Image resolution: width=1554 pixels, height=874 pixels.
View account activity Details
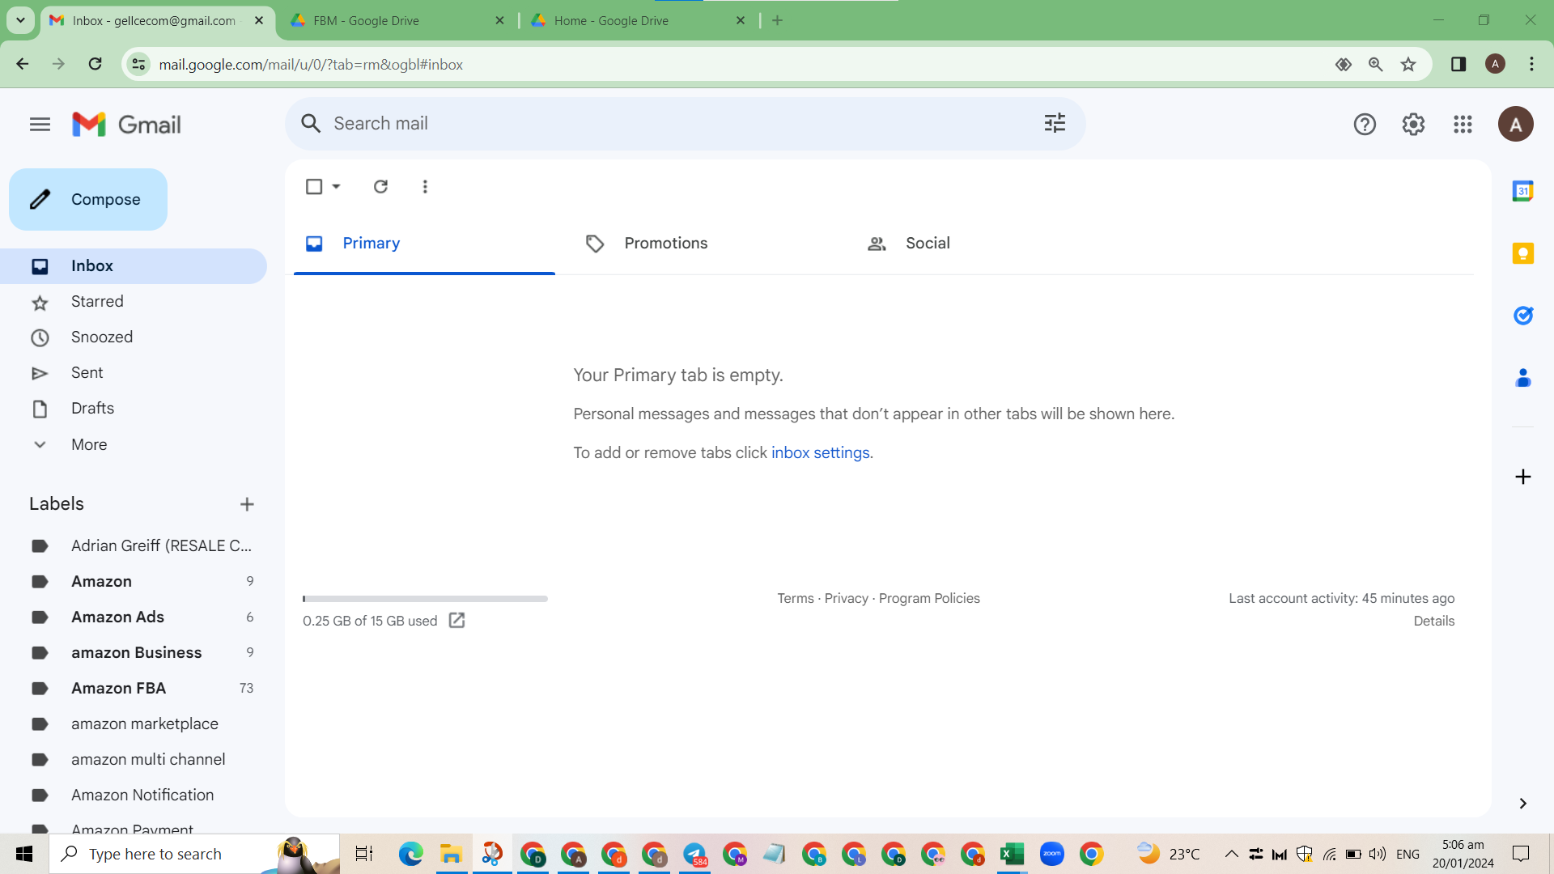tap(1433, 621)
